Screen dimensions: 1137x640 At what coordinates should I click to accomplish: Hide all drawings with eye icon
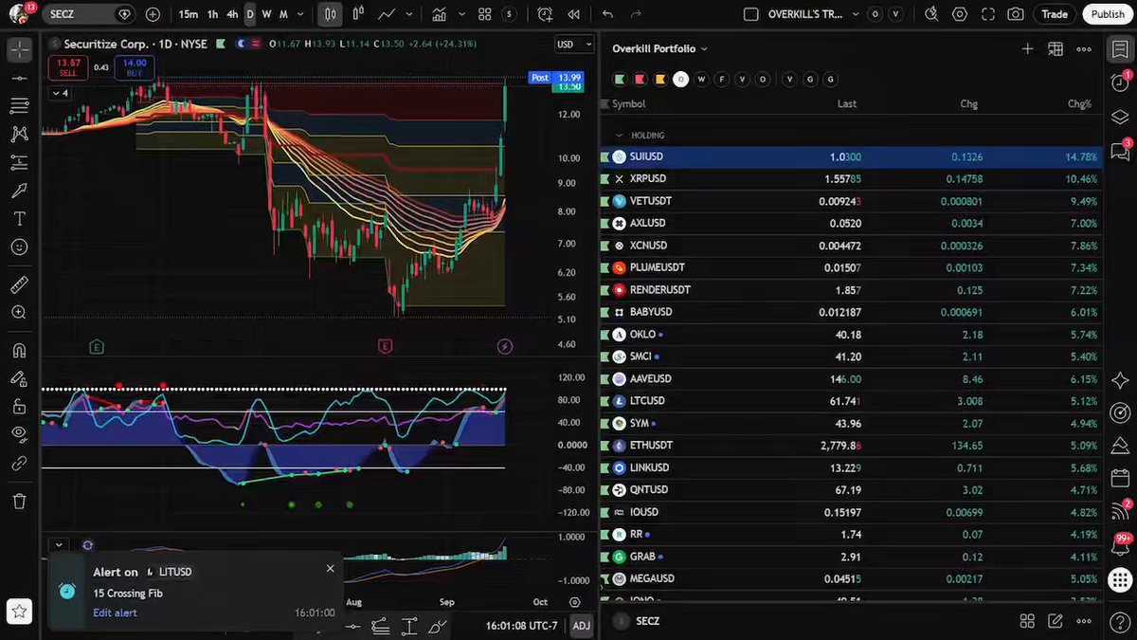tap(19, 434)
